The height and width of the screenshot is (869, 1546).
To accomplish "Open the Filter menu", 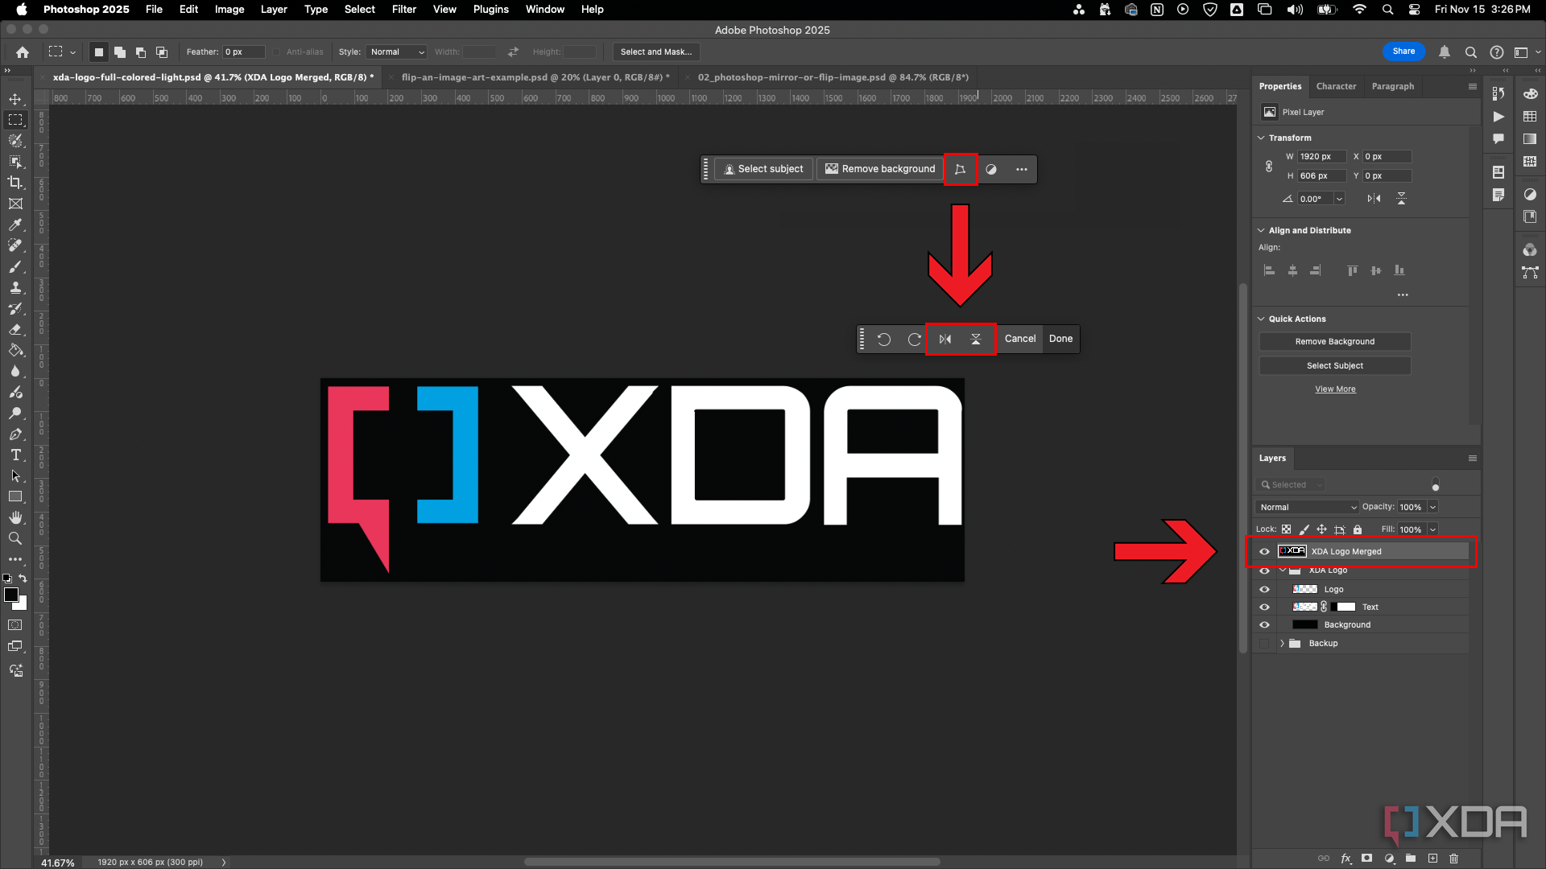I will click(x=404, y=10).
